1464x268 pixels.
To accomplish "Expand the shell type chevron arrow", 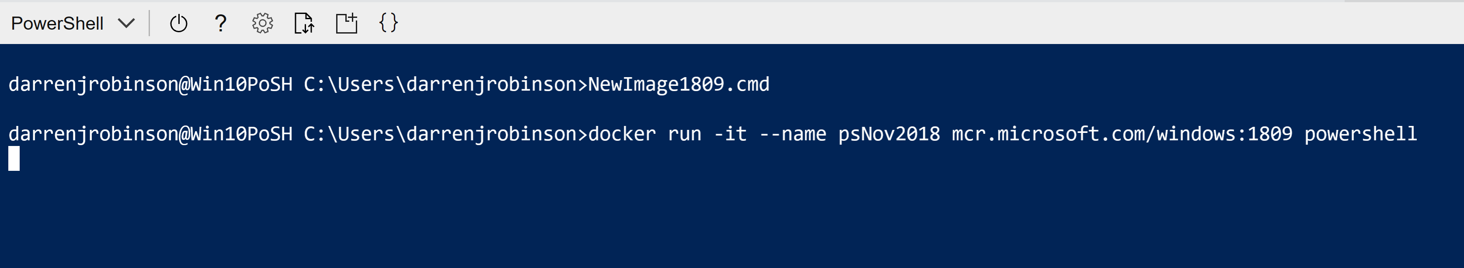I will pyautogui.click(x=126, y=23).
